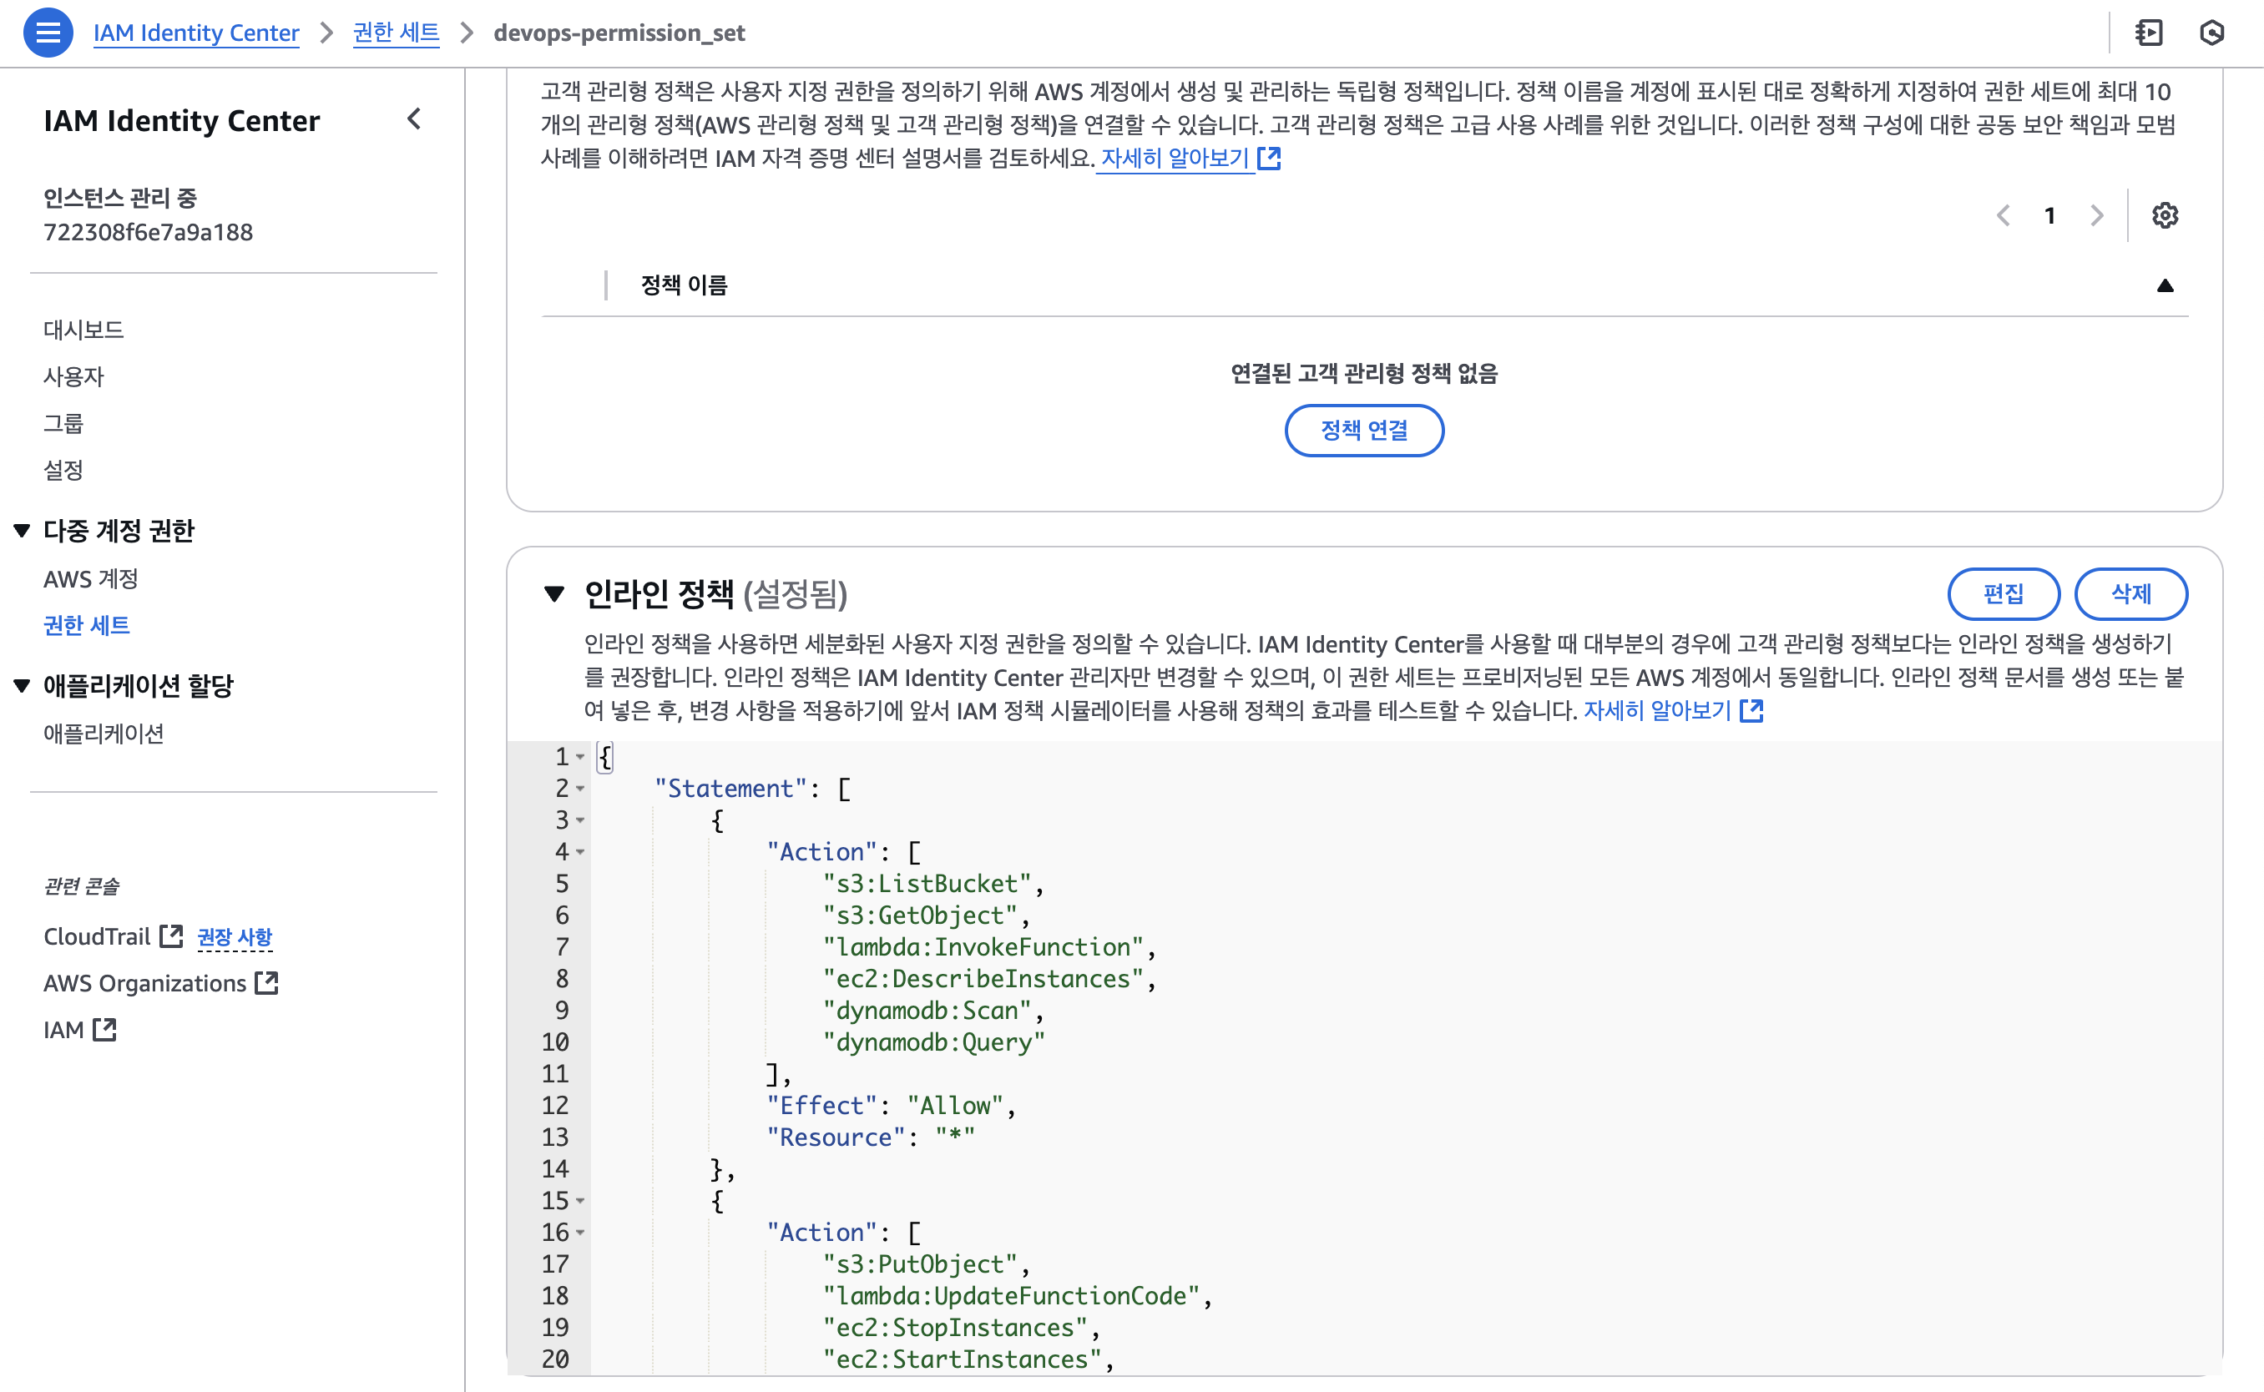The image size is (2264, 1392).
Task: Fold Action array at line 4
Action: coord(580,853)
